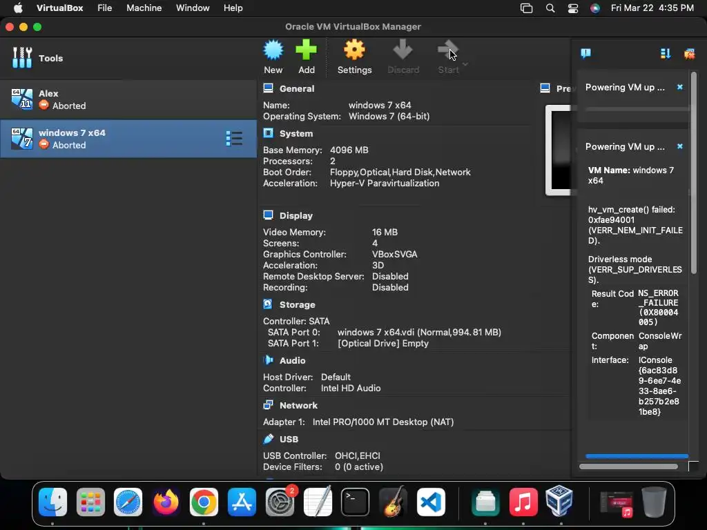707x530 pixels.
Task: Click the notification panel vertical scrollbar
Action: tap(693, 171)
